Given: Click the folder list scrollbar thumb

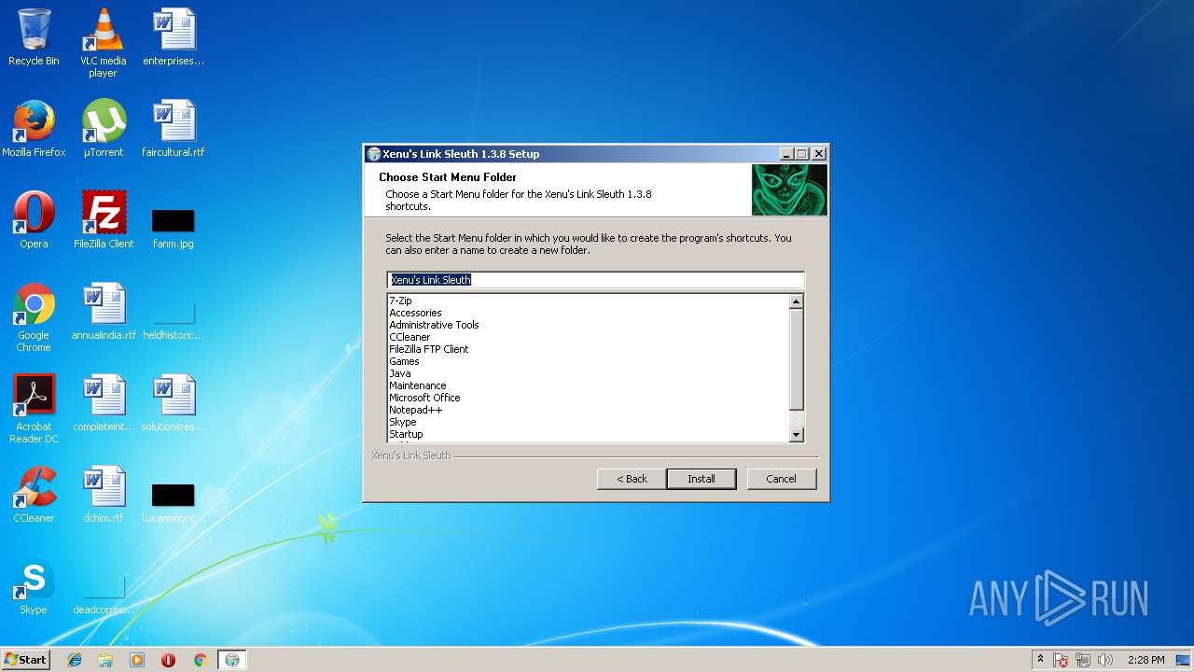Looking at the screenshot, I should pyautogui.click(x=796, y=359).
